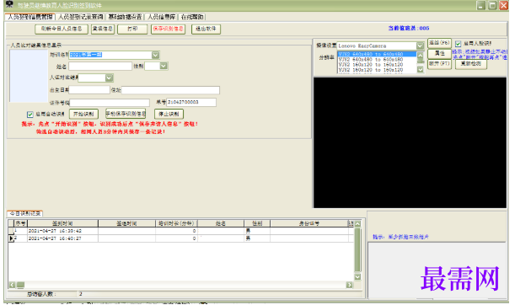This screenshot has height=305, width=515.
Task: Click the 姓名 column header in the table
Action: point(221,223)
